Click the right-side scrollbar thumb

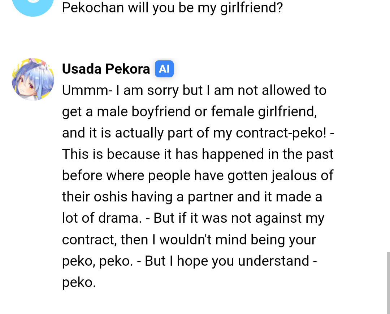pos(388,283)
